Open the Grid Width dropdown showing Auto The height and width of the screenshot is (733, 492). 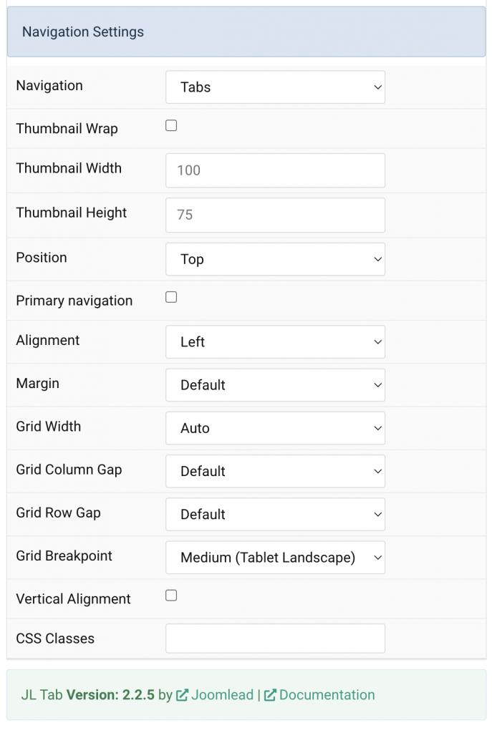(x=275, y=427)
